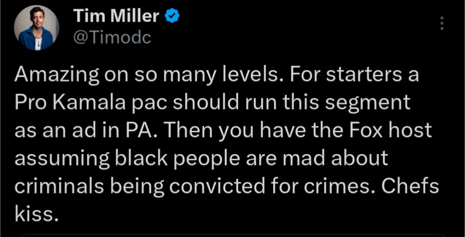This screenshot has height=237, width=465.
Task: Open the @Timodc handle link
Action: click(x=112, y=37)
